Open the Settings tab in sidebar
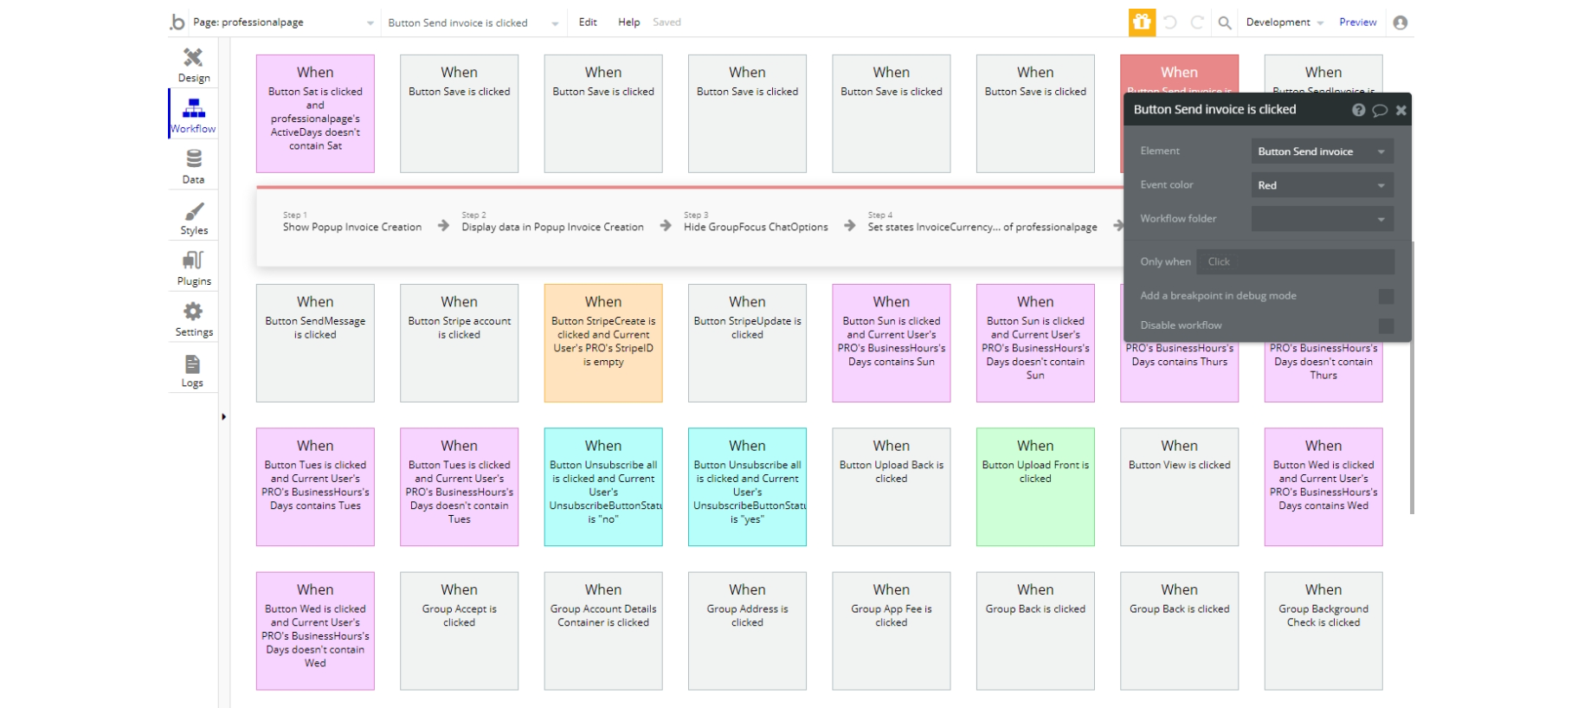The height and width of the screenshot is (708, 1584). click(x=193, y=319)
